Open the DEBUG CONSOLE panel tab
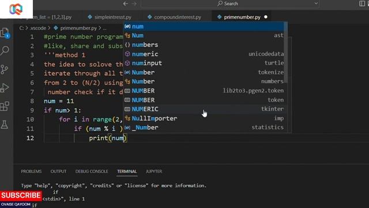This screenshot has width=369, height=208. click(x=92, y=171)
